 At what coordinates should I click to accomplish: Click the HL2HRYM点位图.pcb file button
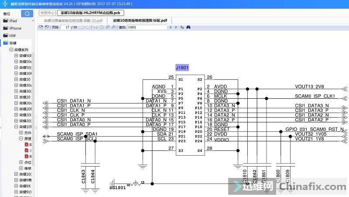click(x=90, y=13)
